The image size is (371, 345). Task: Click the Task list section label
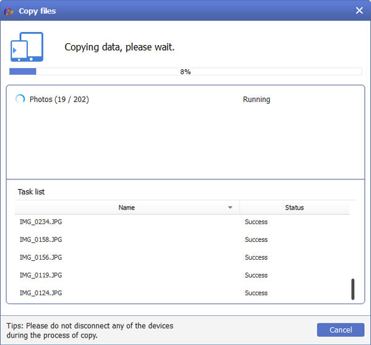click(31, 192)
